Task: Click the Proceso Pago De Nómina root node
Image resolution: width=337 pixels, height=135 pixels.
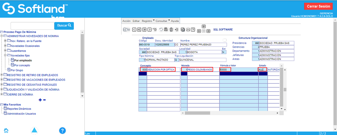Action: [18, 32]
